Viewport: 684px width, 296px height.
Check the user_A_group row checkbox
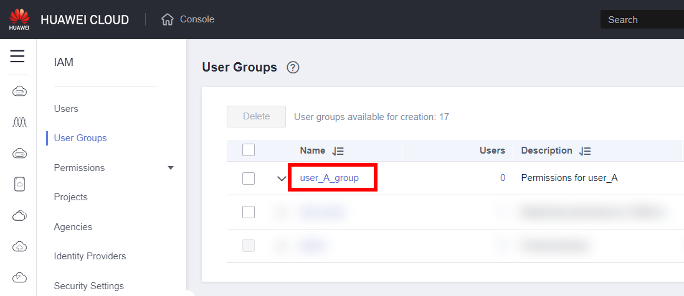tap(249, 178)
